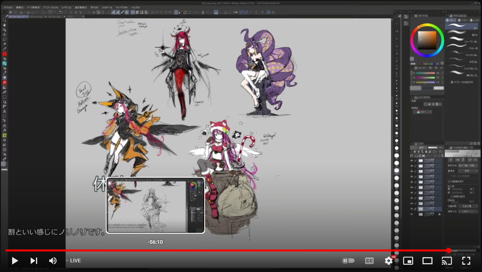The width and height of the screenshot is (482, 272).
Task: Flip the transform horizontally
Action: pos(457,160)
